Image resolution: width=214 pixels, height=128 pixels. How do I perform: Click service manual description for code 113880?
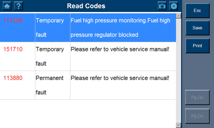120,78
